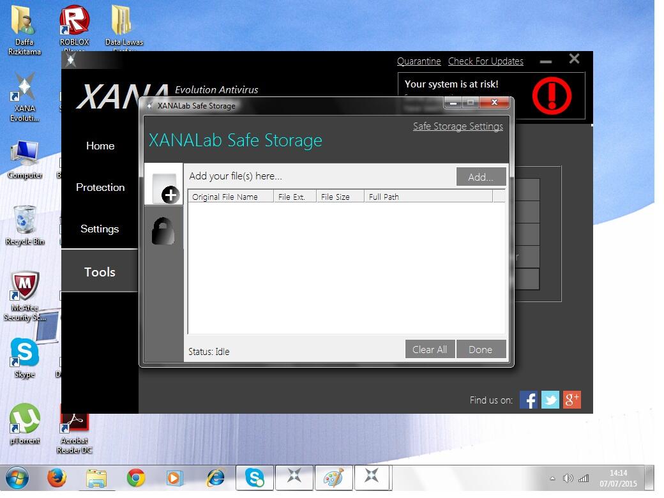Open Acrobat Reader DC shortcut
Viewport: 664px width, 498px height.
(x=75, y=432)
